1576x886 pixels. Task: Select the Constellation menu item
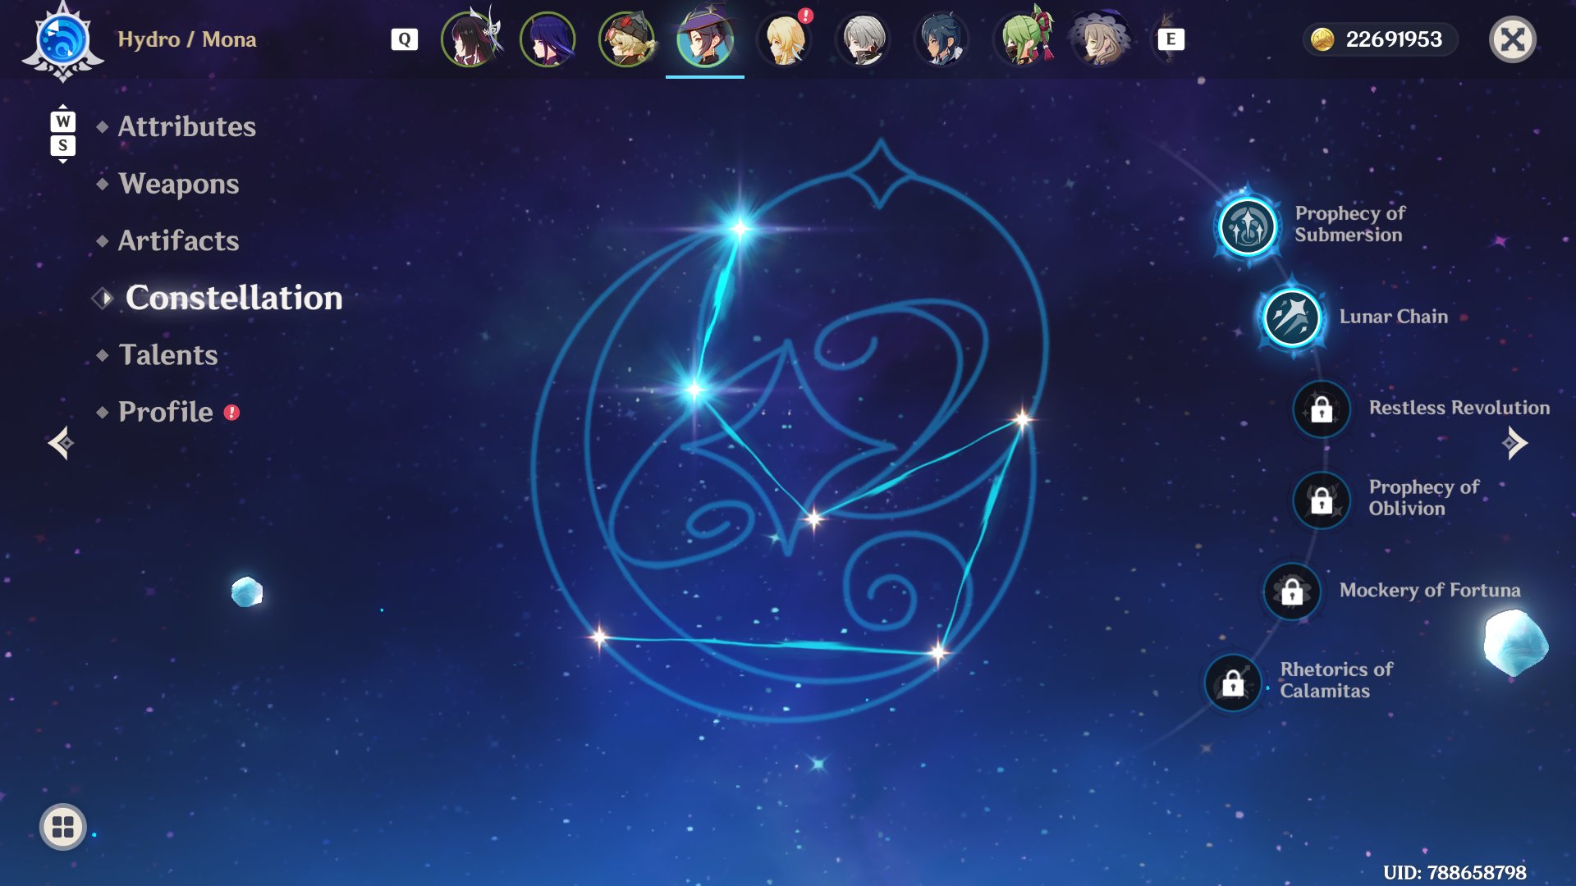[x=234, y=298]
